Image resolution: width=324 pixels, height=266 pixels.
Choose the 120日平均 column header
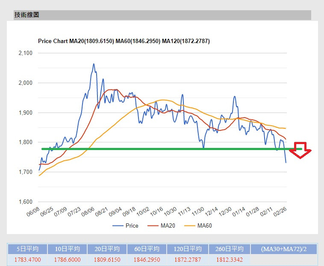point(188,249)
